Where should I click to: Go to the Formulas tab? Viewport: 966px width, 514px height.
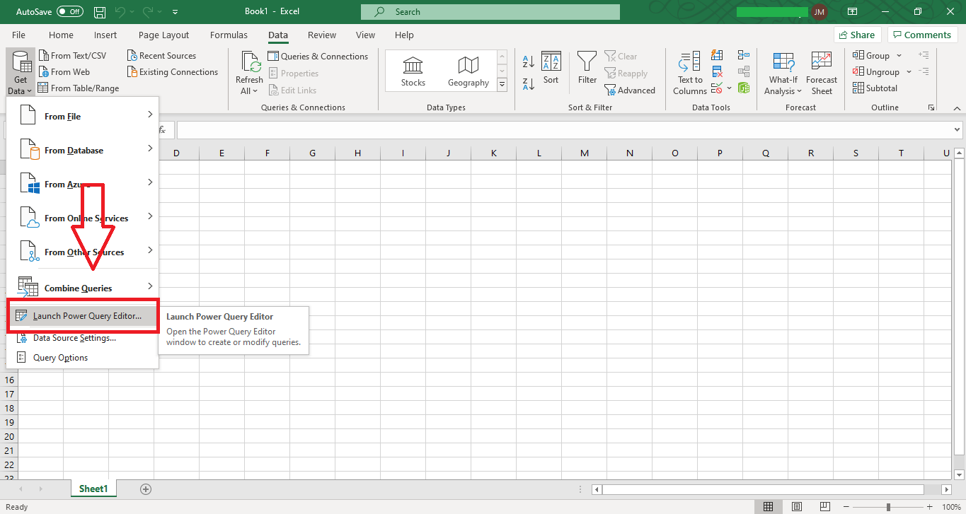click(x=229, y=35)
